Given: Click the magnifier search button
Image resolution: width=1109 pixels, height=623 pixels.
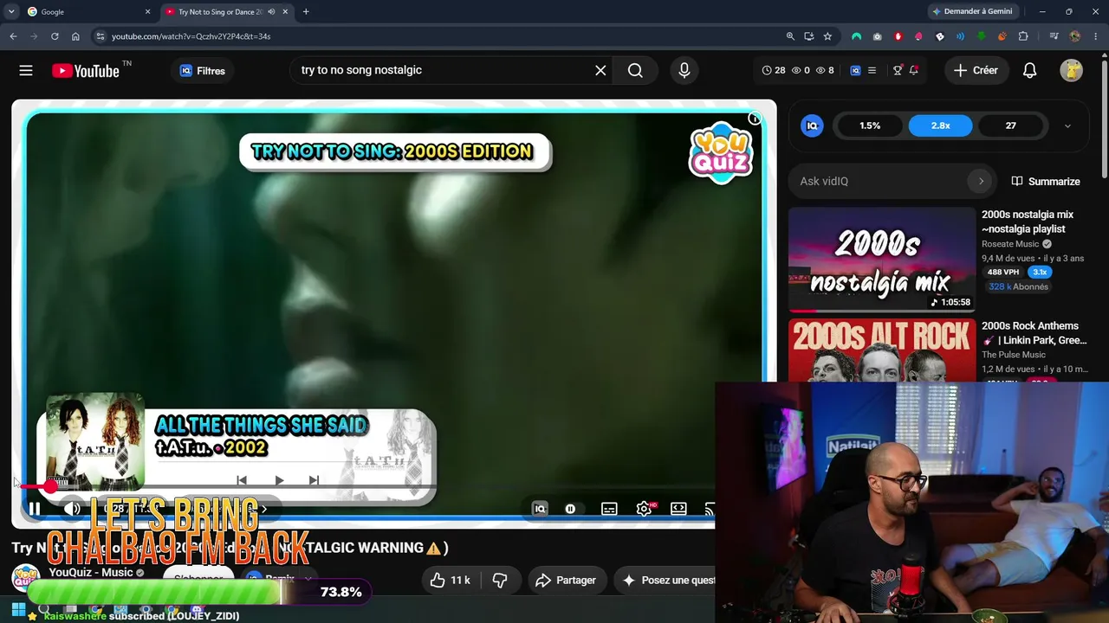Looking at the screenshot, I should [x=635, y=70].
